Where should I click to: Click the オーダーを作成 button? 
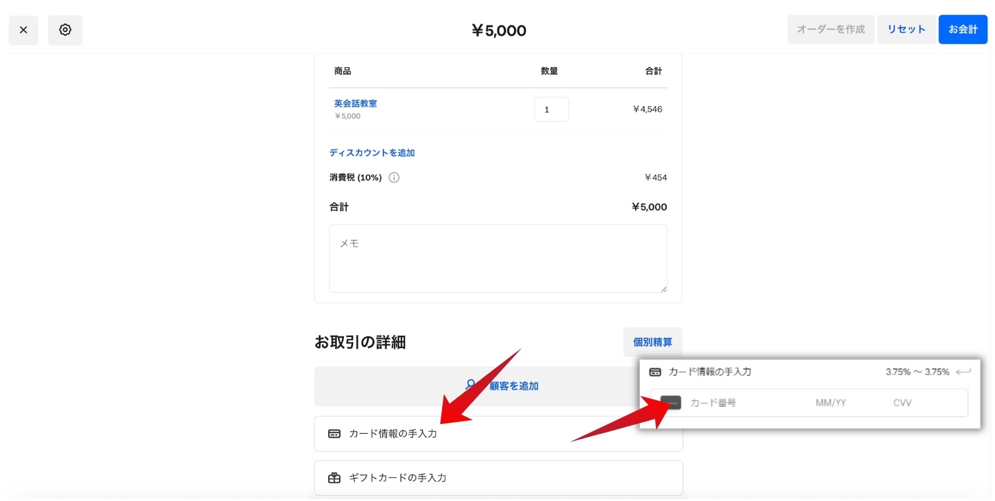[830, 30]
